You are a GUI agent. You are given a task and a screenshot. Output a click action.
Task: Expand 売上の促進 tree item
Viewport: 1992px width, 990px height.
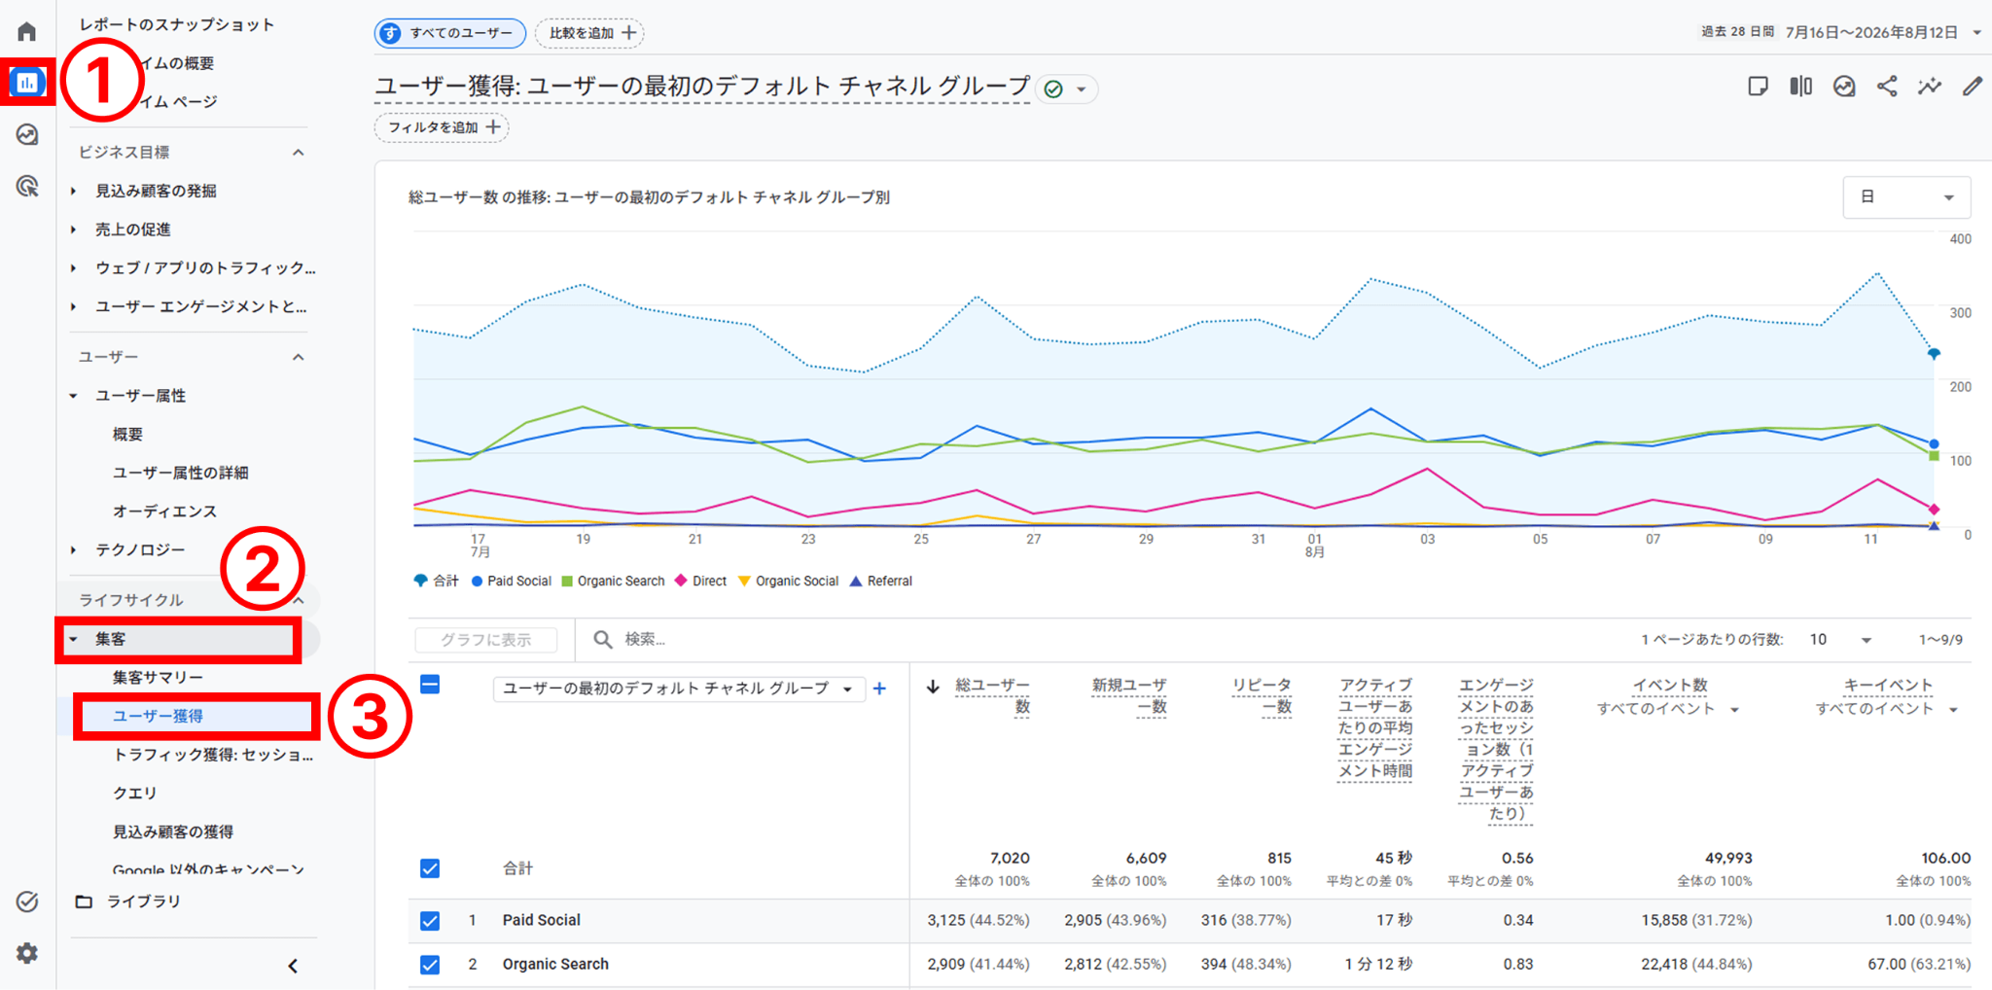click(74, 230)
